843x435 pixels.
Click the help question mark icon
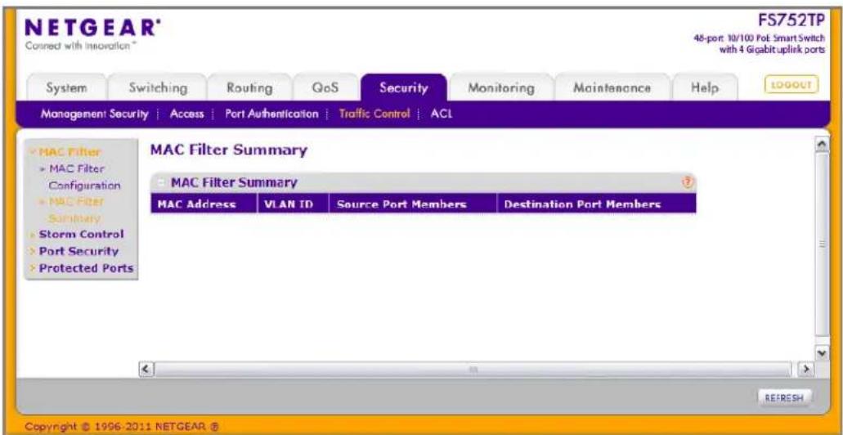pos(687,182)
